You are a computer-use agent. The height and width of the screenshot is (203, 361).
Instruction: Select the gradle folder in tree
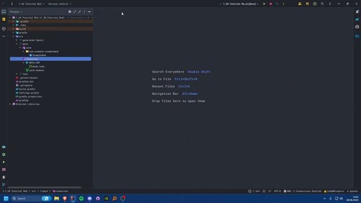23,33
